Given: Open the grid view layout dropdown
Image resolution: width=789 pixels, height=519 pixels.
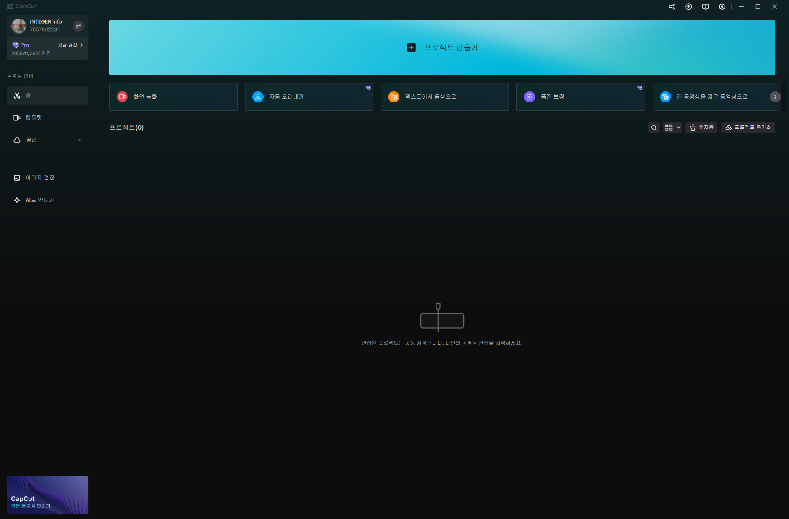Looking at the screenshot, I should 672,128.
